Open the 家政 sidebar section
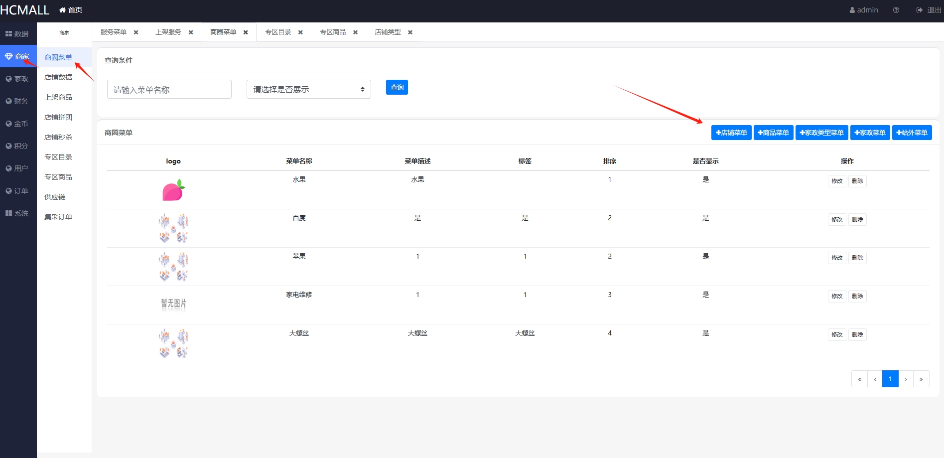 tap(18, 79)
